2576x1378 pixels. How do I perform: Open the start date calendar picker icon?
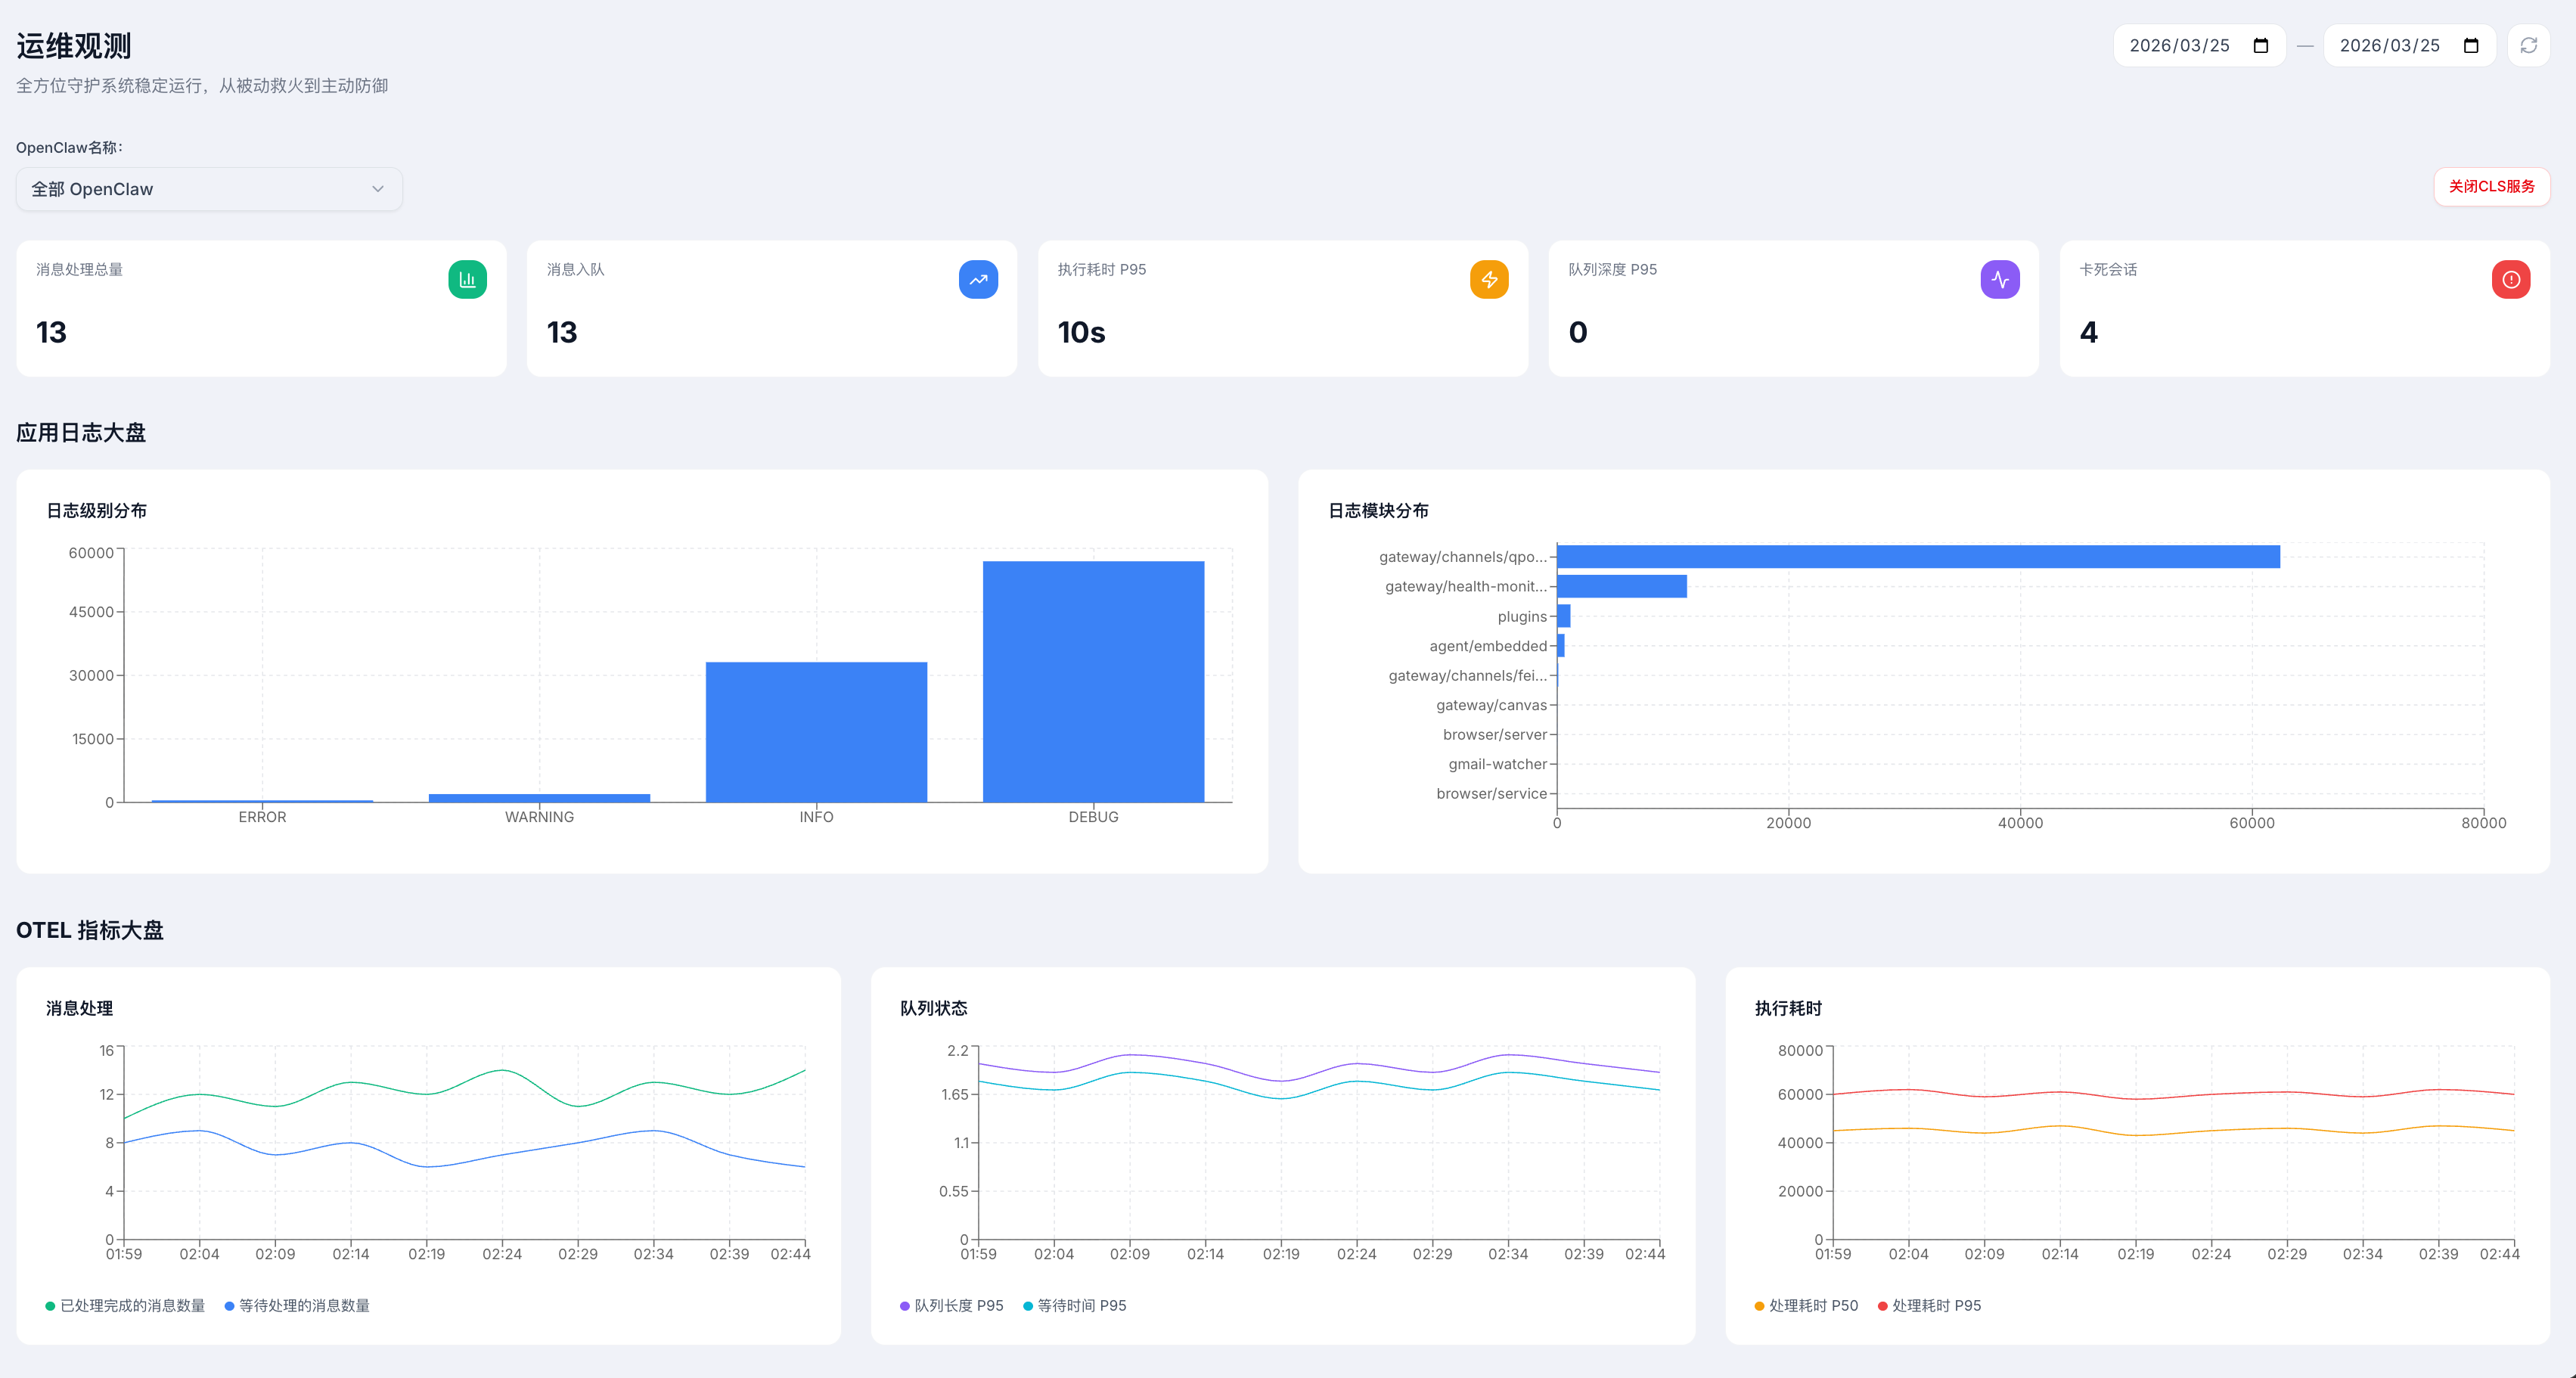2260,46
